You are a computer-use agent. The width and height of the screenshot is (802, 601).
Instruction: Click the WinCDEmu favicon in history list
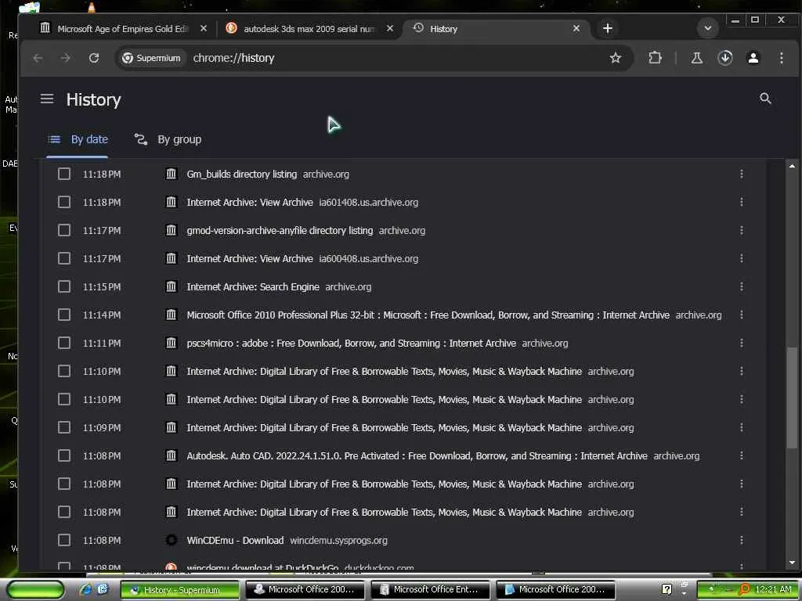172,540
